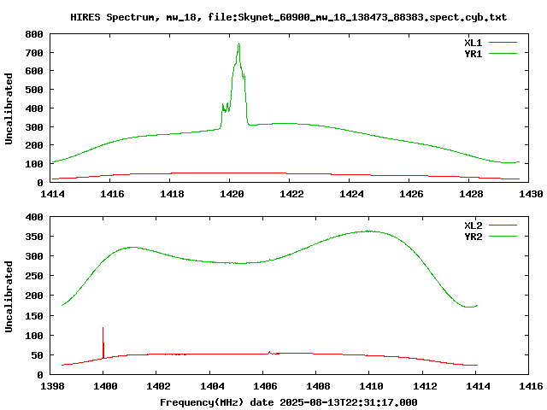Click the 150 y-axis label on bottom plot
This screenshot has height=410, width=547.
pyautogui.click(x=34, y=316)
